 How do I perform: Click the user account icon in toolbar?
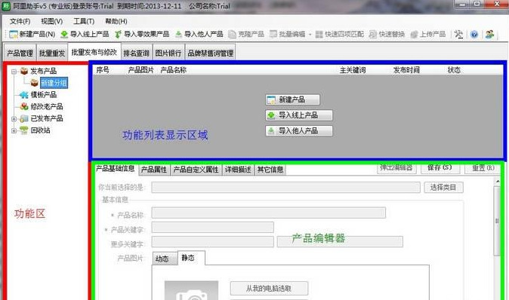point(489,34)
